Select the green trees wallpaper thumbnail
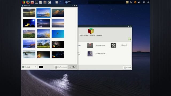The height and width of the screenshot is (96, 171). click(x=43, y=44)
